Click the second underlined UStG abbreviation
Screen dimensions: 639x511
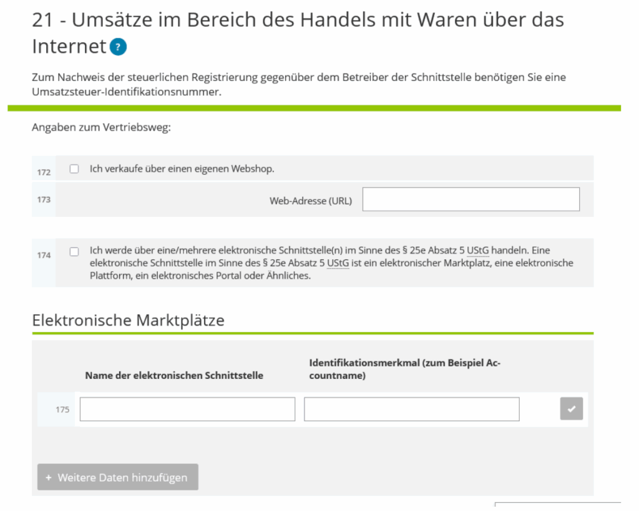338,263
